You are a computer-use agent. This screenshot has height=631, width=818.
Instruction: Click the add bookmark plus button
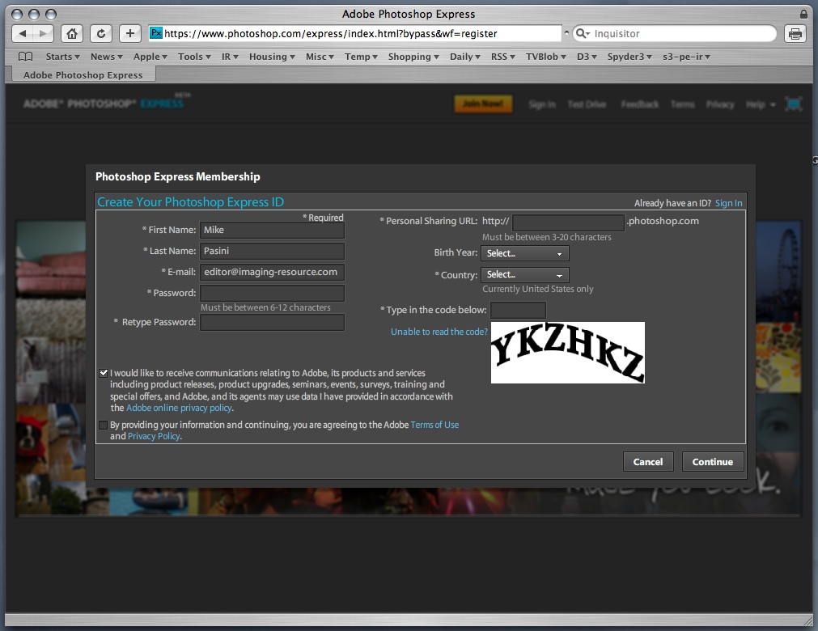coord(130,33)
